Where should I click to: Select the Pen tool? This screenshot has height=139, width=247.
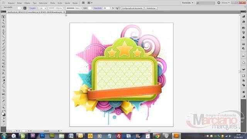pos(3,30)
